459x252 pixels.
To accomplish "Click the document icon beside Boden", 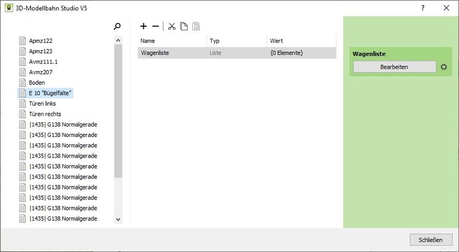I will point(23,83).
